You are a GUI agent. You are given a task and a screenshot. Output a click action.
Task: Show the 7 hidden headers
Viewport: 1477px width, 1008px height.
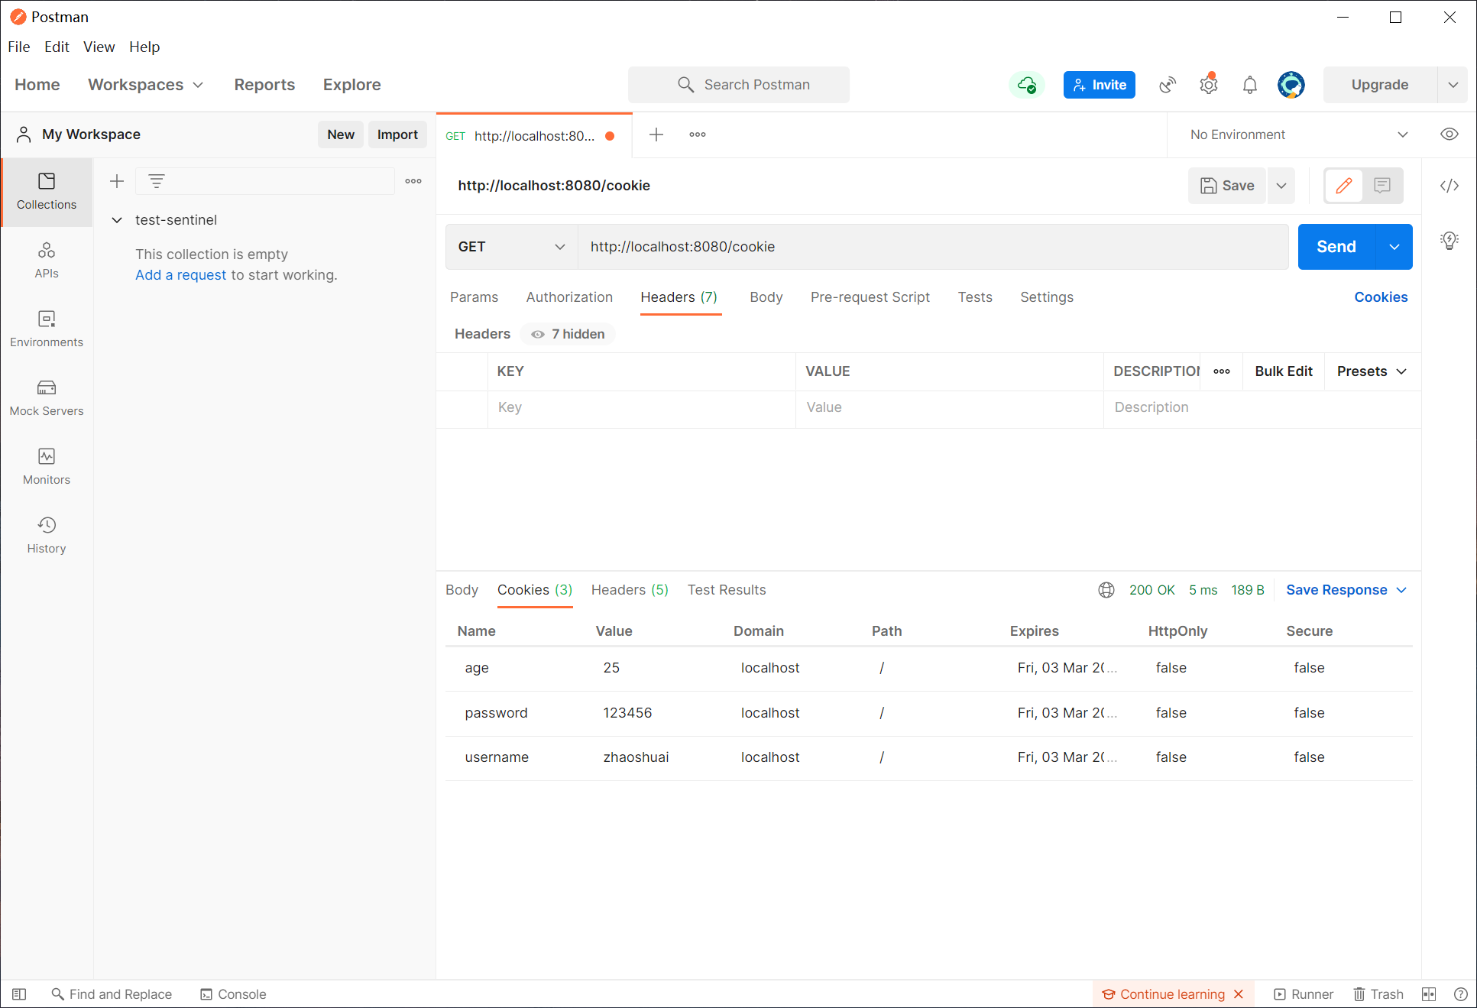click(x=568, y=334)
